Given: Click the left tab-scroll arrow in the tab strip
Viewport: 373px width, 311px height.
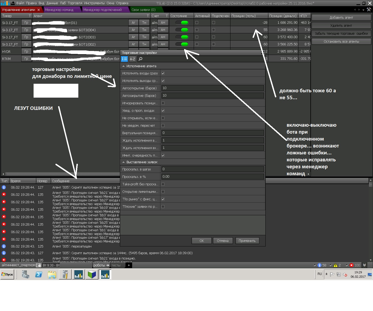Looking at the screenshot, I should click(355, 10).
